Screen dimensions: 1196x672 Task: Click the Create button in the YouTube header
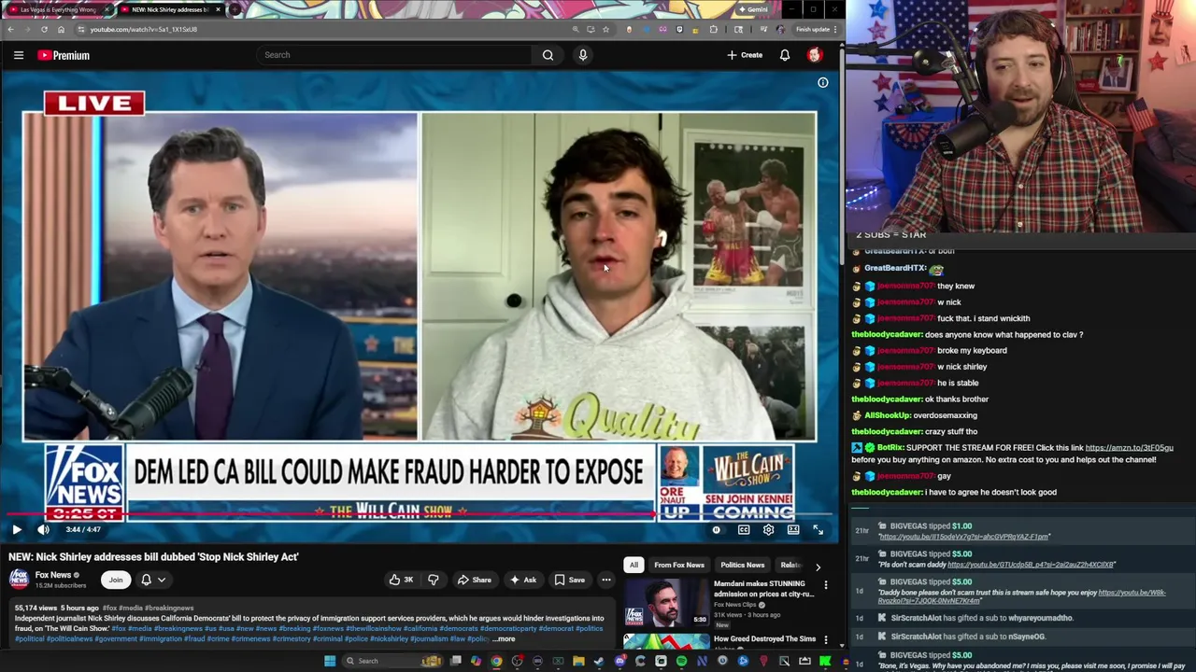coord(745,55)
